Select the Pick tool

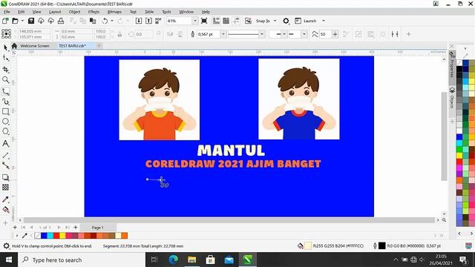pyautogui.click(x=5, y=47)
